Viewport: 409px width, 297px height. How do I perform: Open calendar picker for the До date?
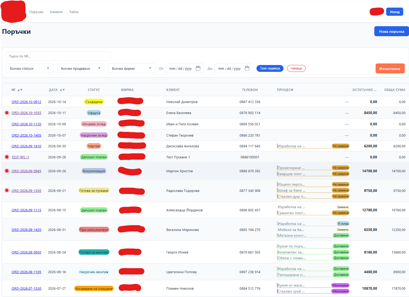(x=247, y=68)
